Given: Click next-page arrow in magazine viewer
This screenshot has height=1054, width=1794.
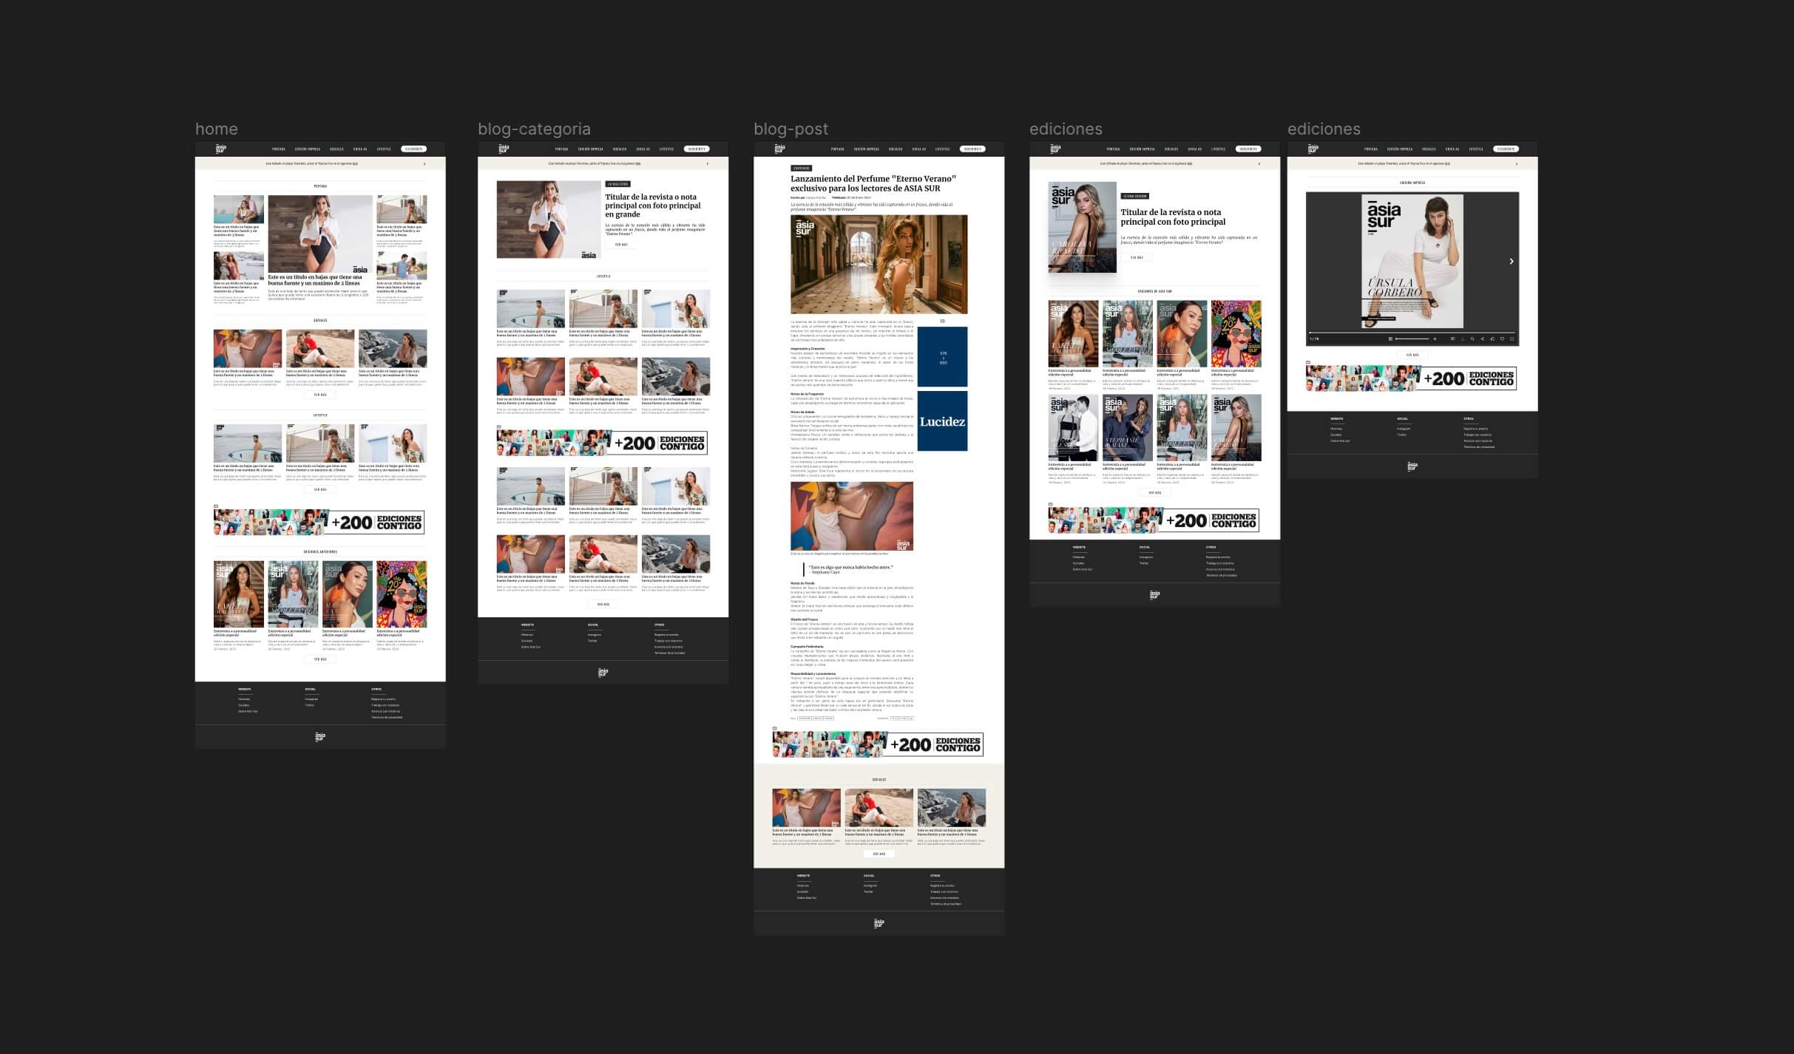Looking at the screenshot, I should [x=1511, y=261].
